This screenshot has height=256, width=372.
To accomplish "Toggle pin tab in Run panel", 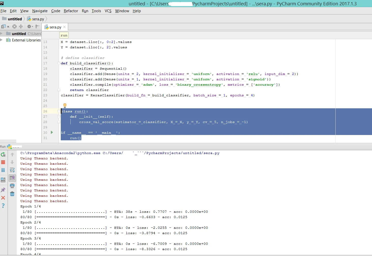I will click(x=3, y=190).
